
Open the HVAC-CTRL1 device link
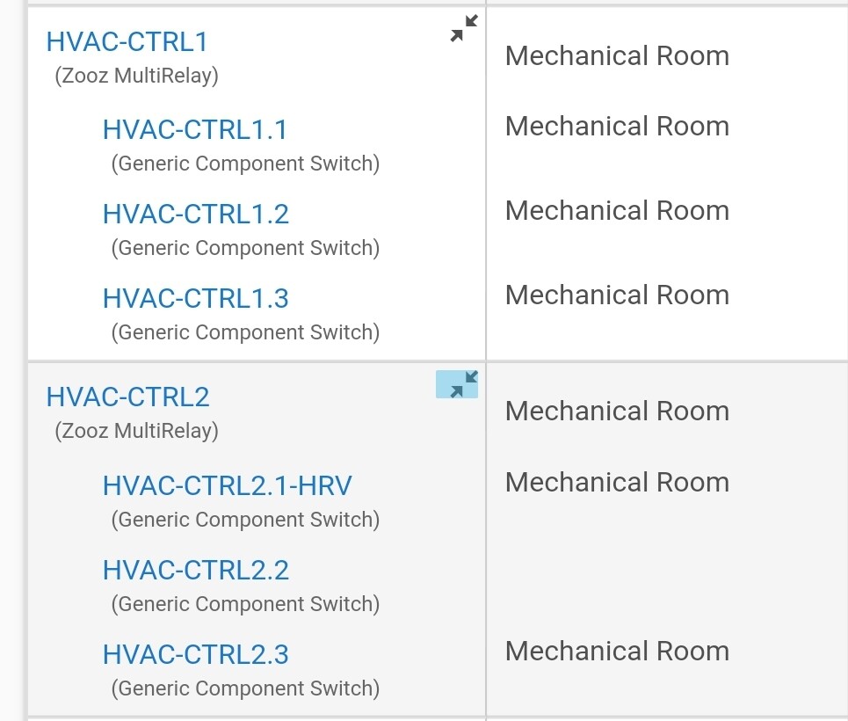(127, 41)
